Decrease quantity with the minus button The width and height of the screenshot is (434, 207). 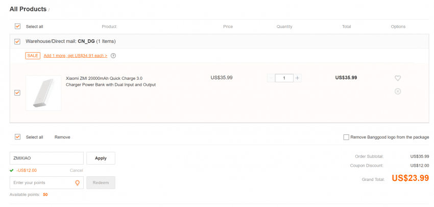pyautogui.click(x=271, y=78)
